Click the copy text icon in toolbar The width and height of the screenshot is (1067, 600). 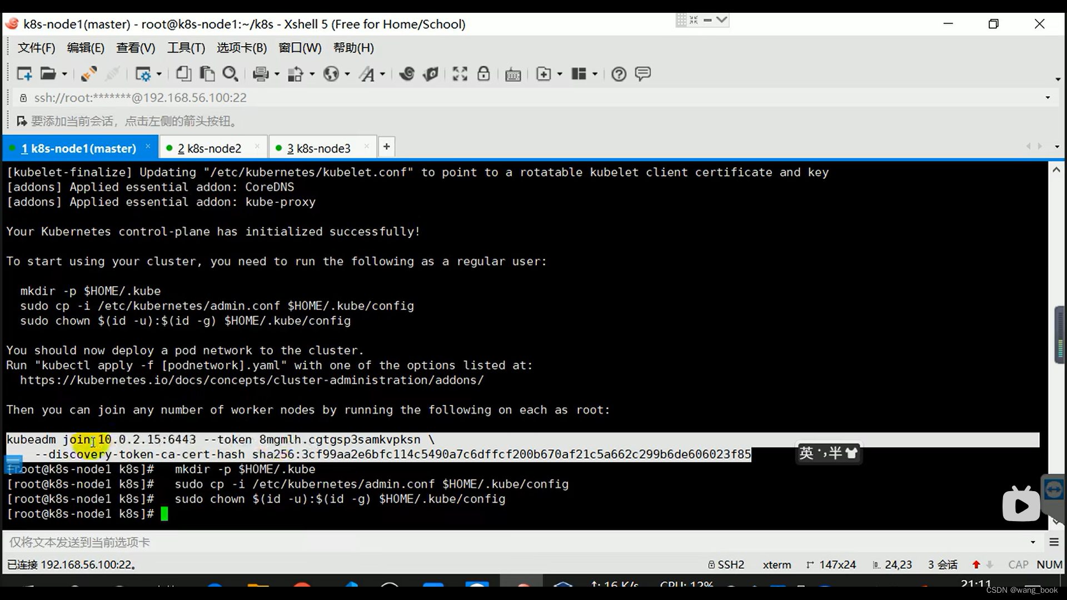(183, 73)
